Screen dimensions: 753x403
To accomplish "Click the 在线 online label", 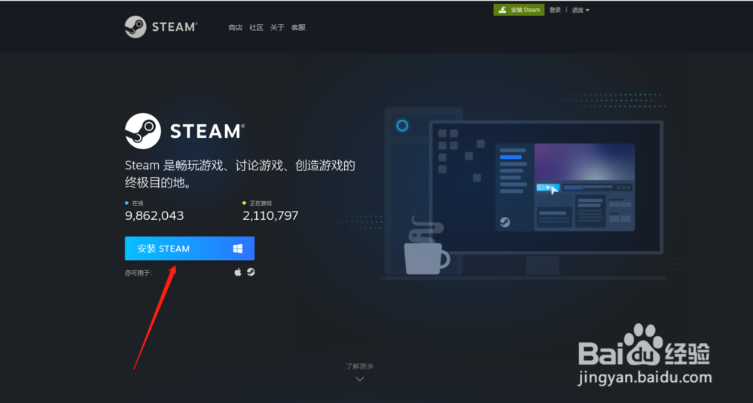I will [x=137, y=203].
